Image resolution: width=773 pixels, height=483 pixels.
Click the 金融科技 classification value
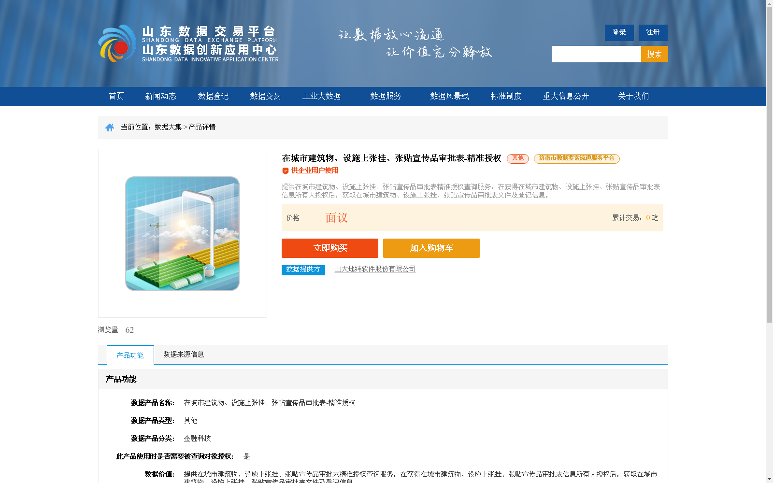tap(197, 439)
